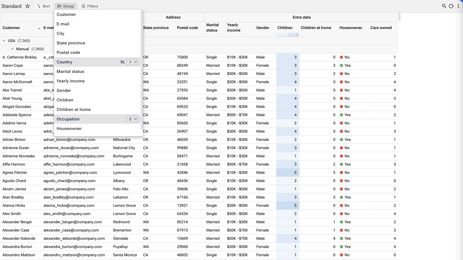The height and width of the screenshot is (260, 463).
Task: Select customer Abigail Gonzalez
Action: tap(17, 107)
